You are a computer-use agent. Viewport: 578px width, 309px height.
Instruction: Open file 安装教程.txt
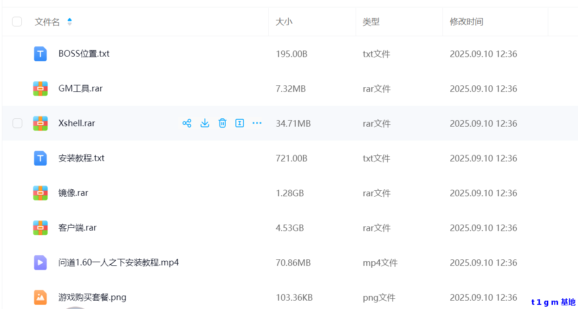point(82,158)
